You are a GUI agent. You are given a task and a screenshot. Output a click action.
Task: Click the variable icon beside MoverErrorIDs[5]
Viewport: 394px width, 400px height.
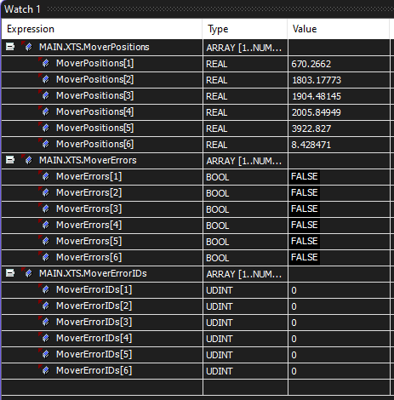(44, 354)
